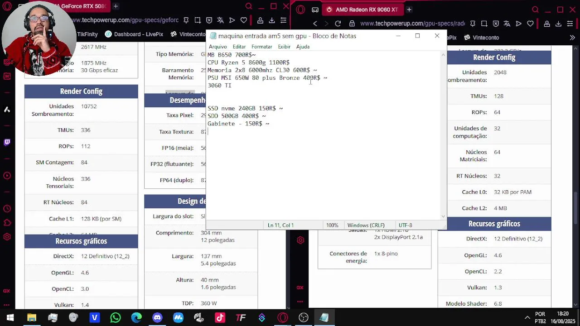Reload page in right Opera window

pyautogui.click(x=338, y=24)
